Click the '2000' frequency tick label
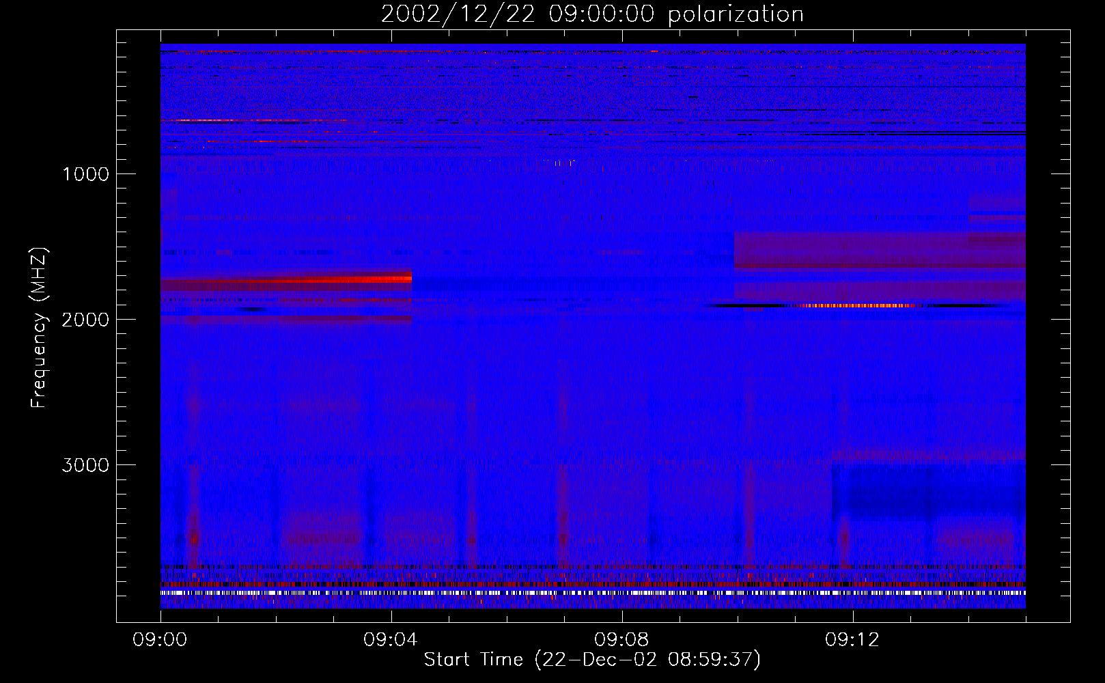 pyautogui.click(x=86, y=319)
